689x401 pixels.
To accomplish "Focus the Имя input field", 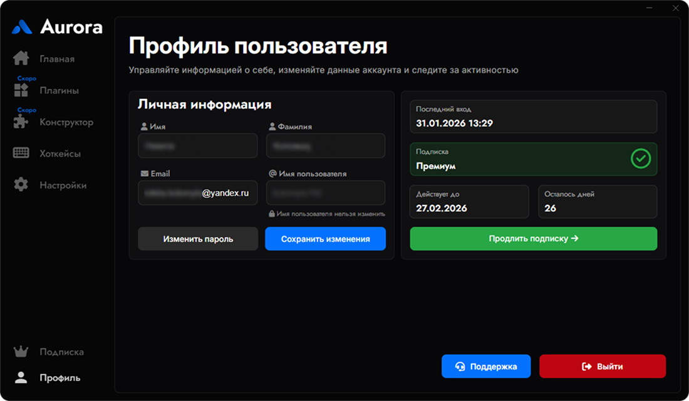I will (x=197, y=146).
